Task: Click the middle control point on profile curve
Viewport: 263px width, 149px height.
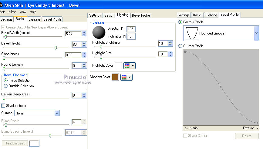Action: 221,87
